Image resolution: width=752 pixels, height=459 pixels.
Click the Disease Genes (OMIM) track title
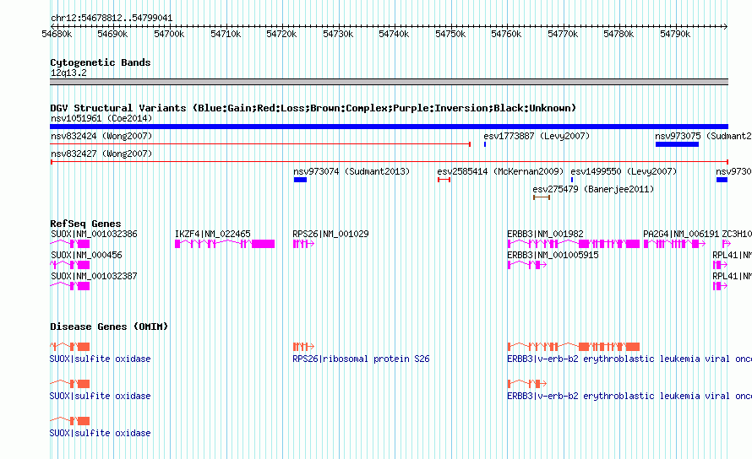(x=109, y=327)
